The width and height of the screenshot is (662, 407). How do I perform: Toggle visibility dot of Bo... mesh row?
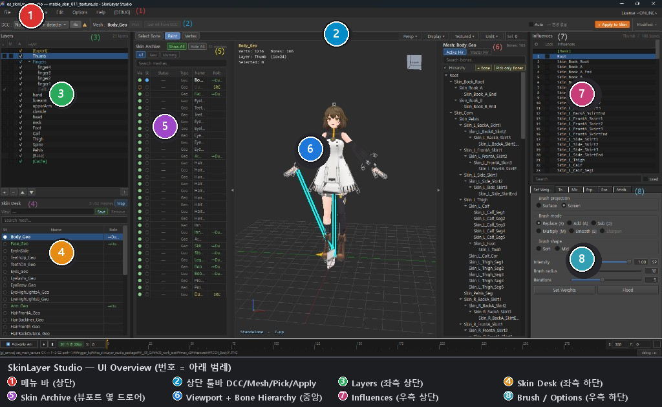point(140,80)
